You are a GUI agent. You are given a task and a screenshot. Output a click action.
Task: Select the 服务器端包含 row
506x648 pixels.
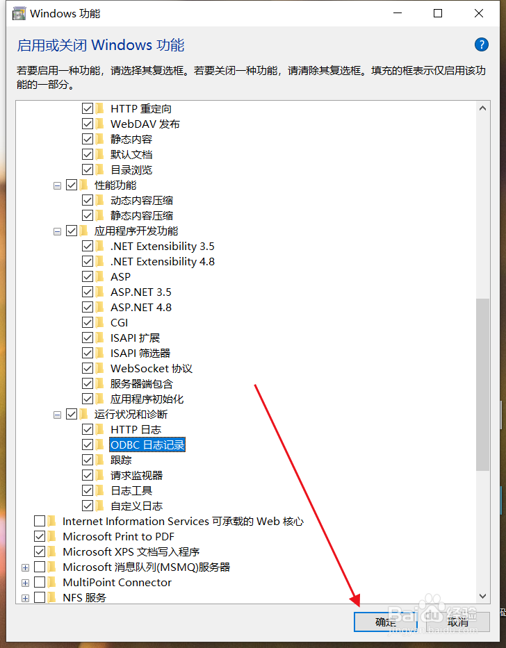pyautogui.click(x=142, y=383)
